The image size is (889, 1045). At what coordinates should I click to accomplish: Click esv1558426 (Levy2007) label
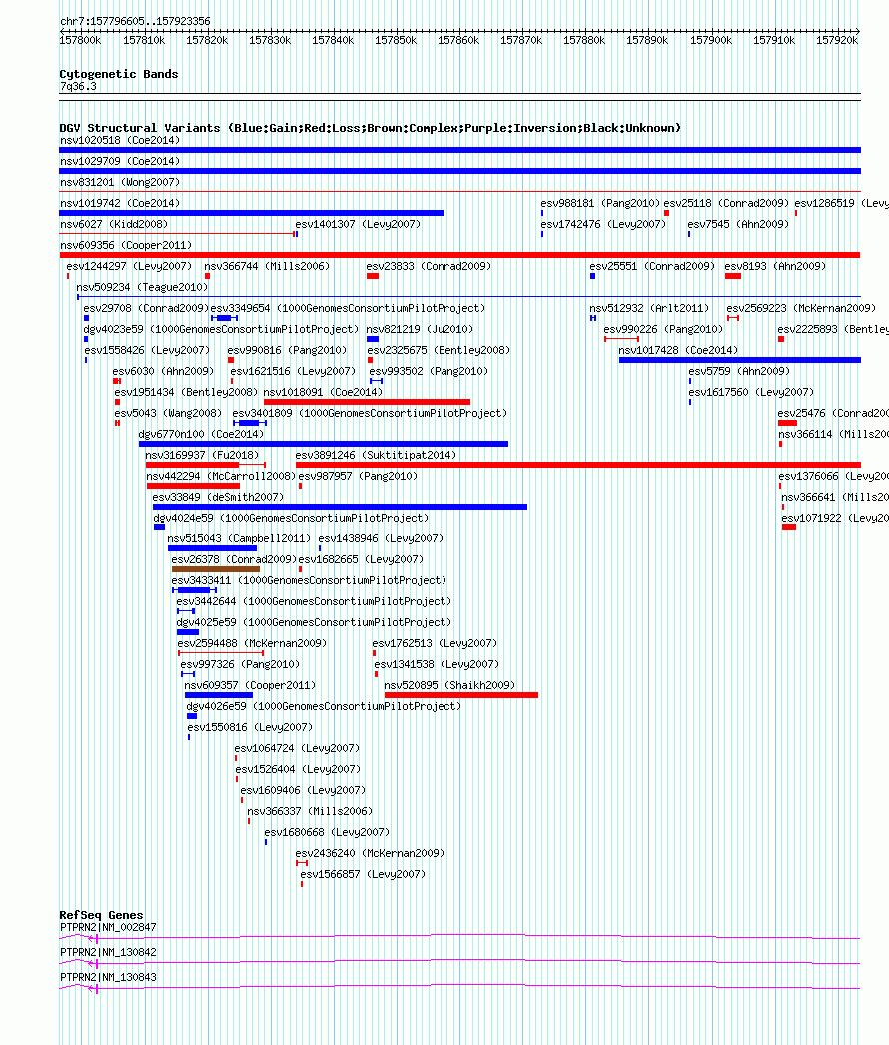[147, 350]
